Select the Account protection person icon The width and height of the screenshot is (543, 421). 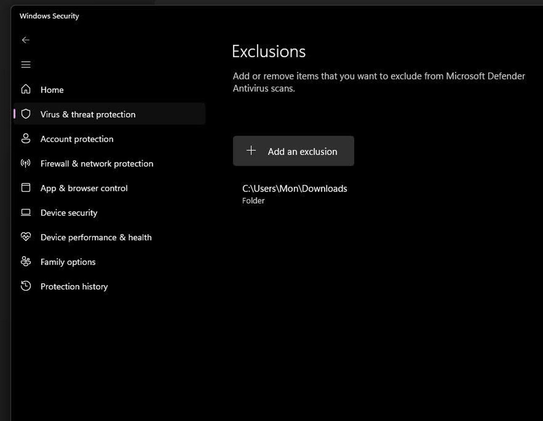click(25, 139)
